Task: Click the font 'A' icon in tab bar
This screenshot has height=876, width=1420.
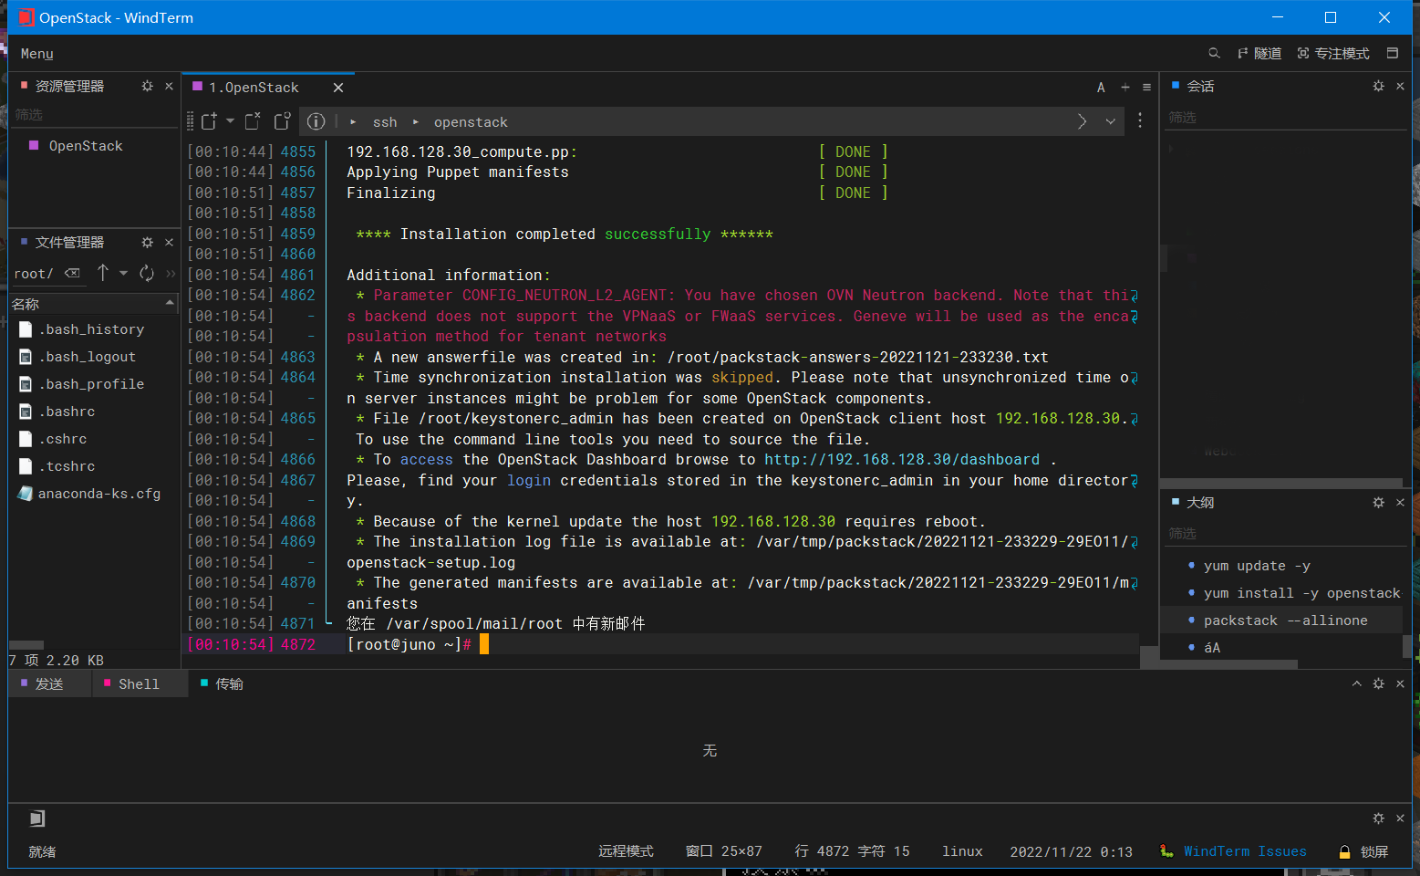Action: [x=1101, y=88]
